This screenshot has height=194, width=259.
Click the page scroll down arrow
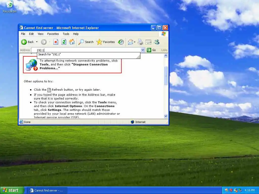(x=166, y=116)
